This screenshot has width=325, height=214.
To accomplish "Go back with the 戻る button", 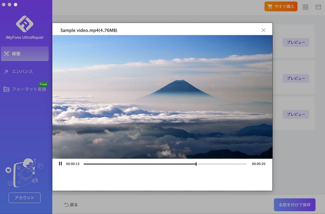I will click(71, 205).
